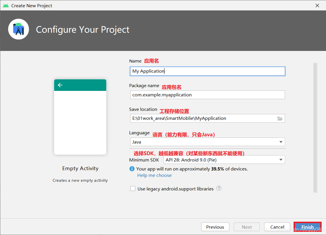The image size is (326, 235).
Task: Click the blue info icon beside device percentage
Action: point(132,169)
